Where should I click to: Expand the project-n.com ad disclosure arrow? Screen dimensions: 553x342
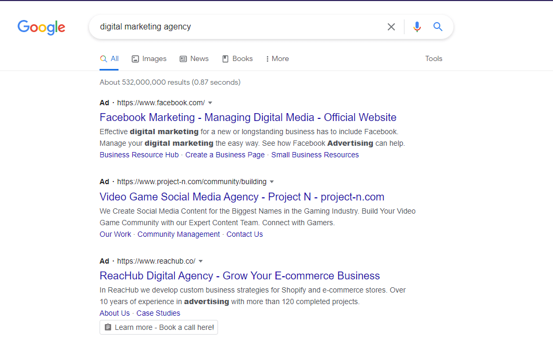point(272,182)
